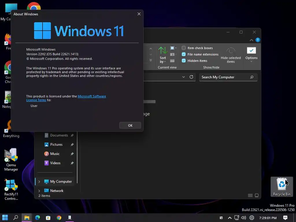
Task: Open File Explorer help icon
Action: (x=258, y=40)
